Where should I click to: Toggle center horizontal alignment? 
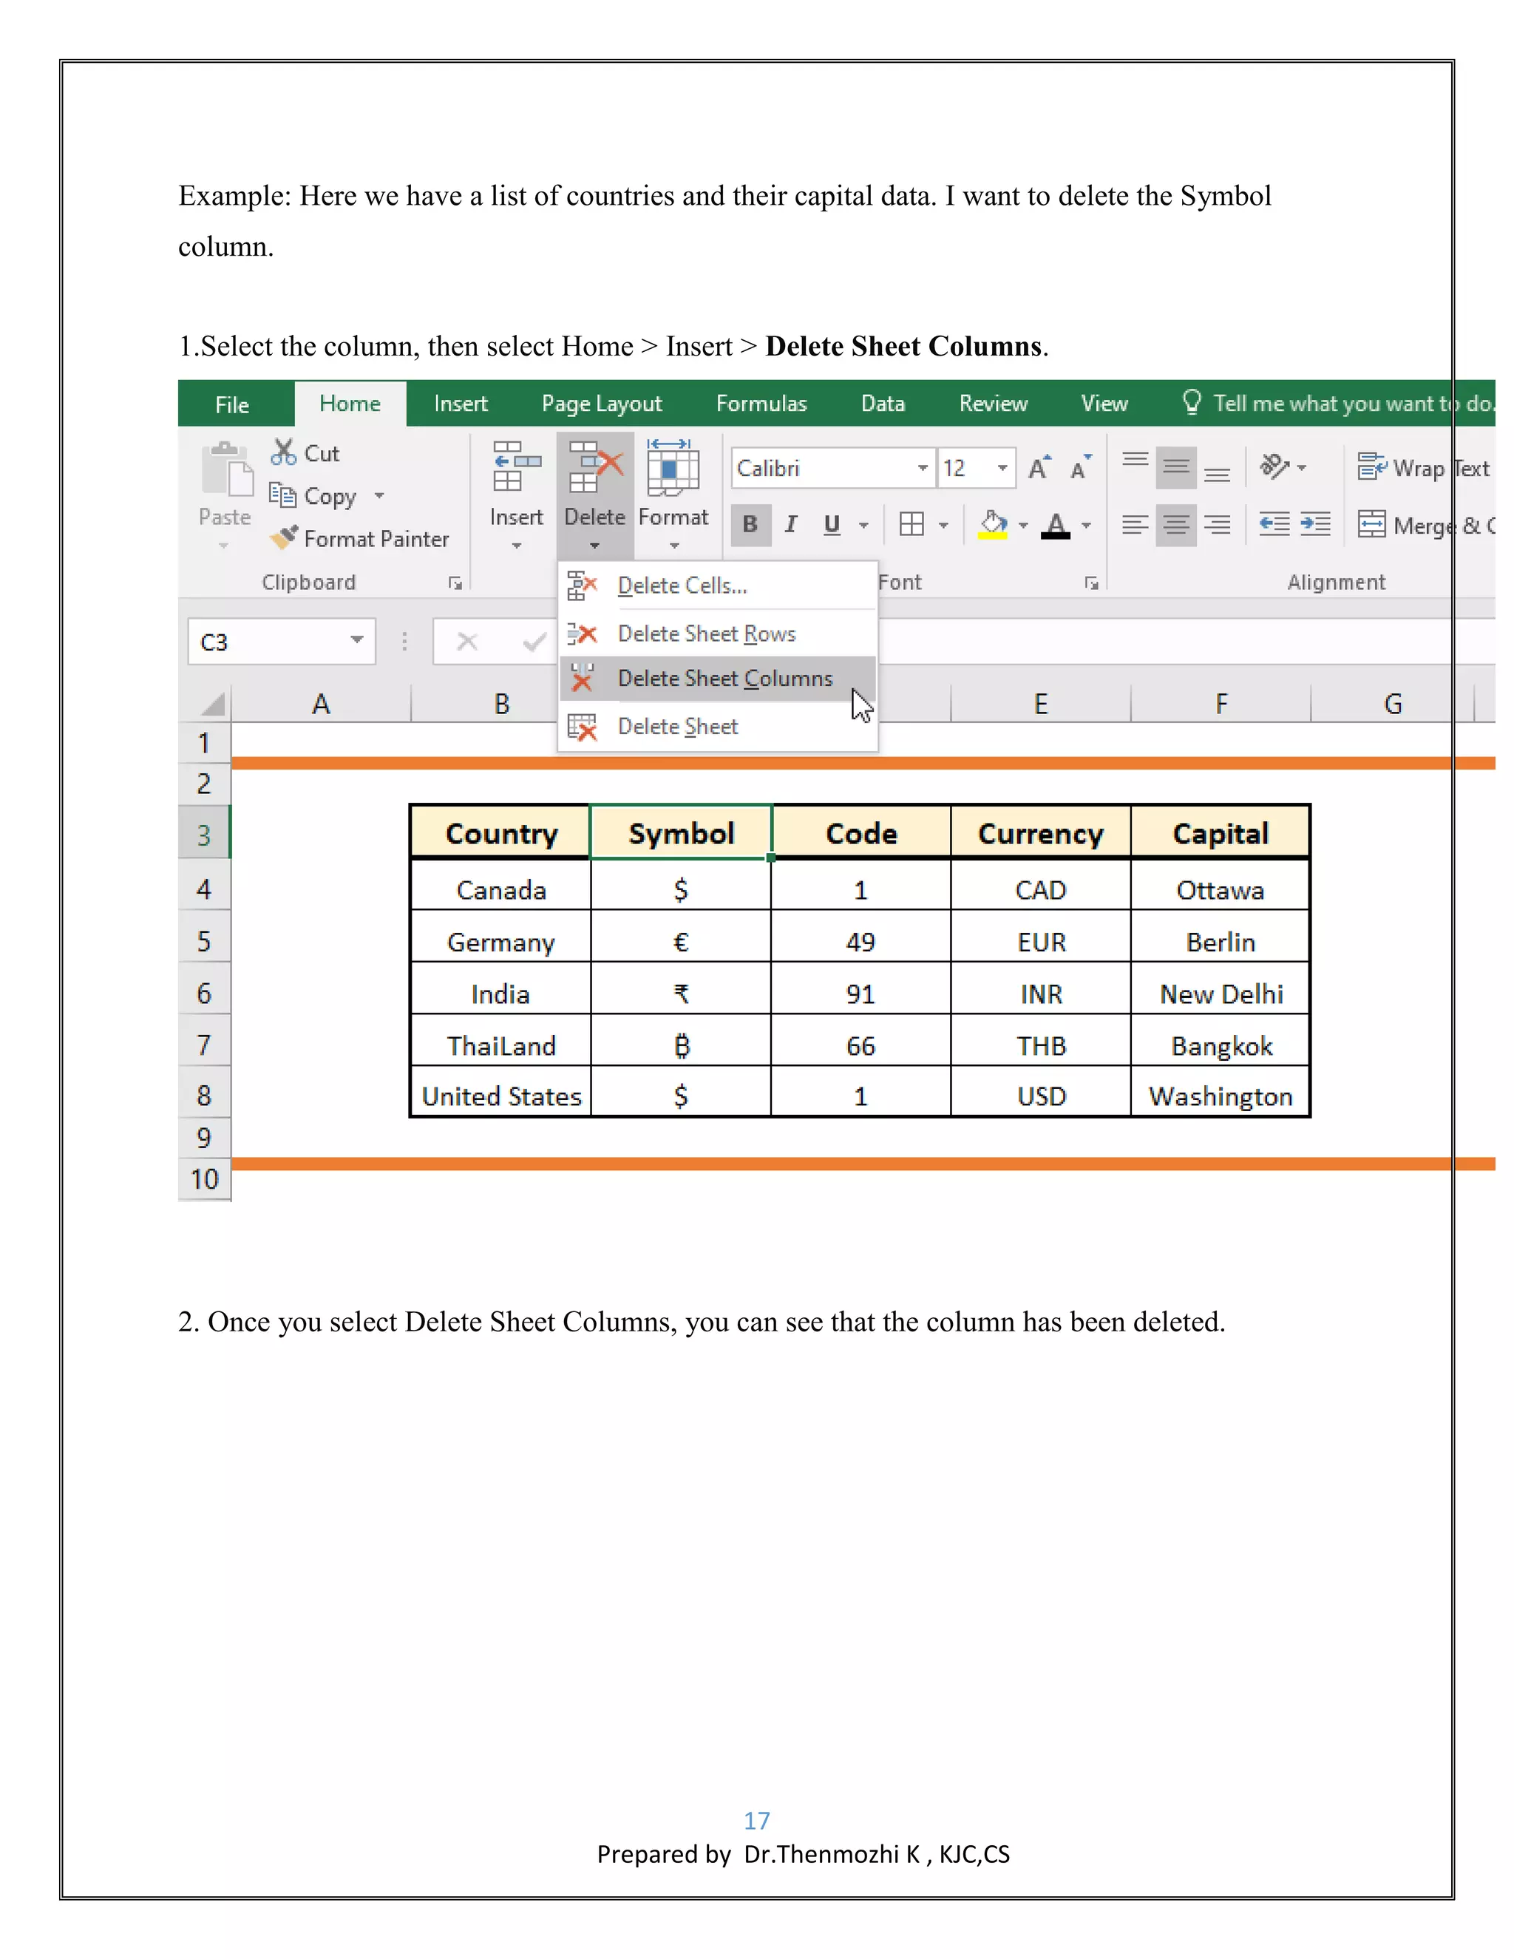click(1176, 524)
